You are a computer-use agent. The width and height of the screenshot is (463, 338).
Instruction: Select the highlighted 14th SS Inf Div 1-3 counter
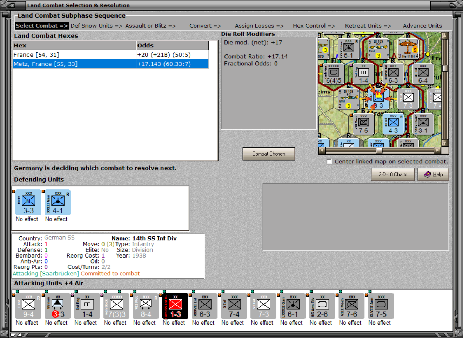pyautogui.click(x=175, y=306)
